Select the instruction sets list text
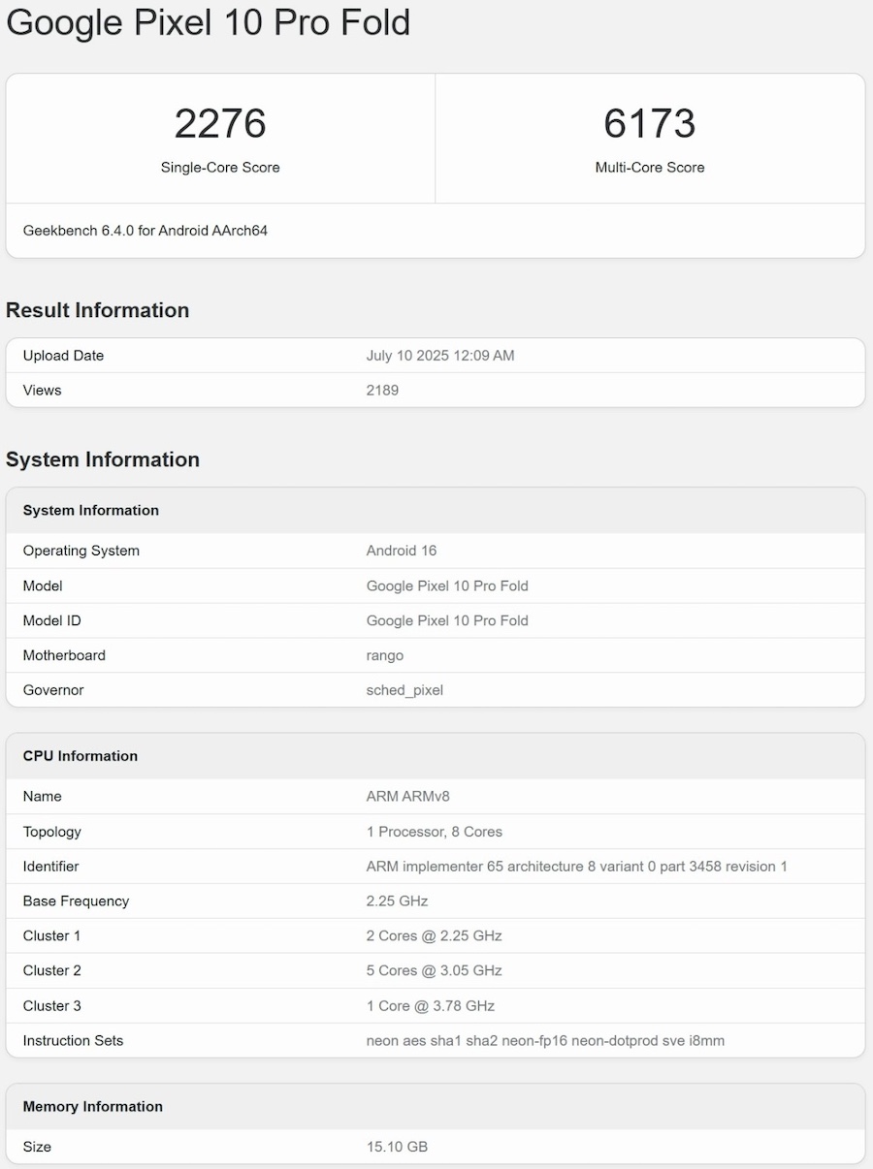 (544, 1041)
